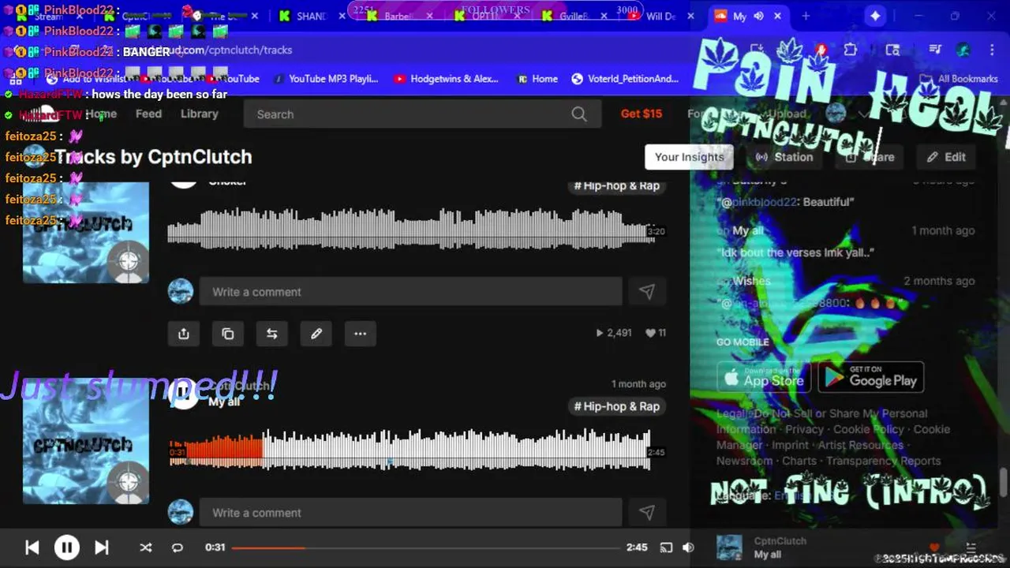Open the Chrome extensions puzzle icon
Image resolution: width=1010 pixels, height=568 pixels.
[x=850, y=50]
